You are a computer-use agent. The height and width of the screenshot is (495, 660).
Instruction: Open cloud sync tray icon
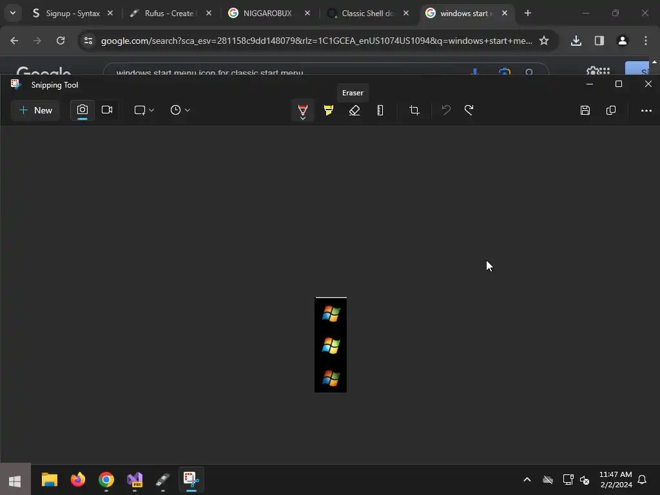point(548,480)
